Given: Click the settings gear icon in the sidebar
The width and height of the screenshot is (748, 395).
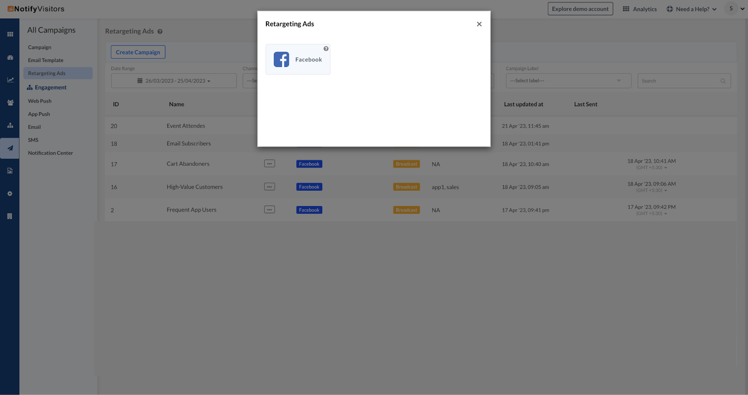Looking at the screenshot, I should (x=10, y=194).
